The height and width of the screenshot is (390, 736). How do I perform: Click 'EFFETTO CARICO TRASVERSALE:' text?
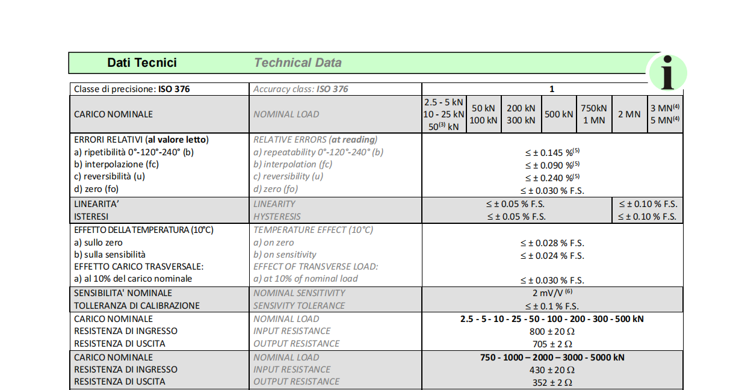coord(138,267)
